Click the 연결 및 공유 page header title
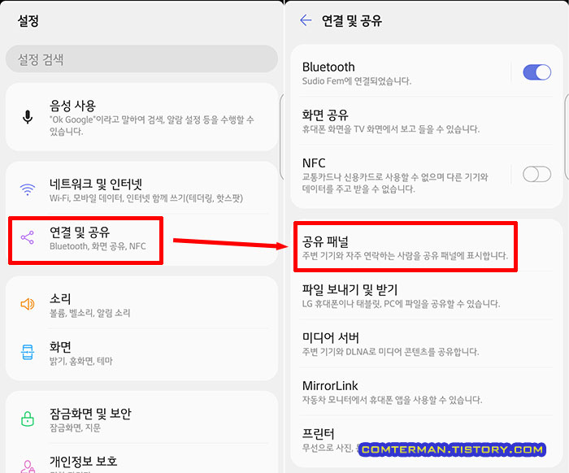 coord(352,20)
